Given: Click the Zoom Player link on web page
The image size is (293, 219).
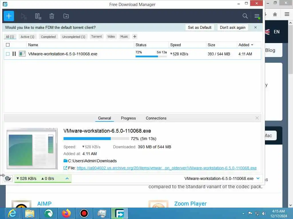Looking at the screenshot, I should point(190,204).
